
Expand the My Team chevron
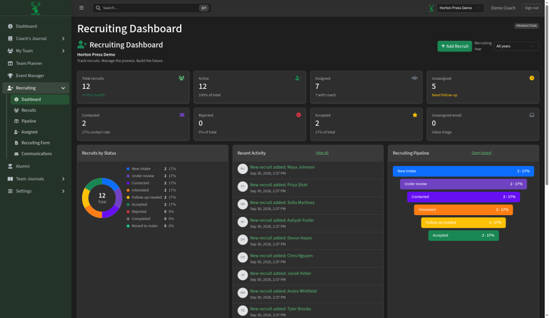(x=63, y=51)
